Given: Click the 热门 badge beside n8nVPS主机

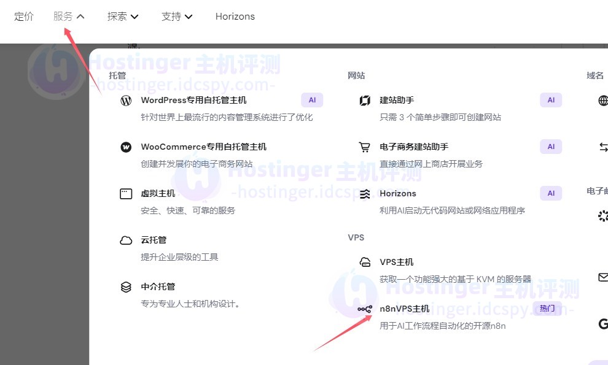Looking at the screenshot, I should [547, 309].
